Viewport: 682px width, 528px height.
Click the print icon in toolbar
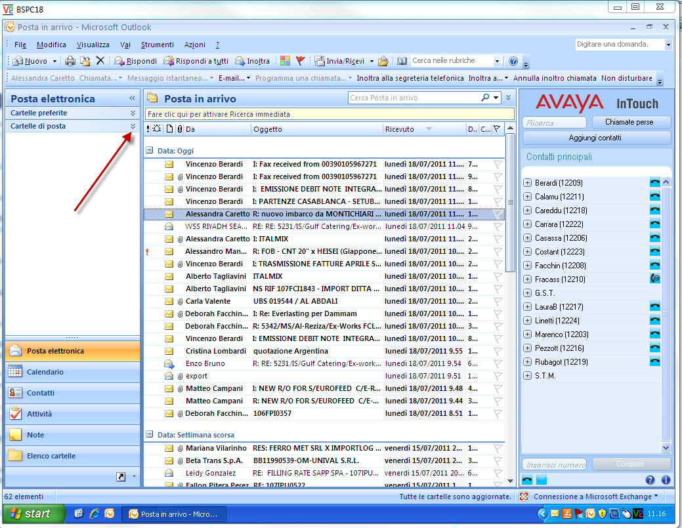(70, 61)
